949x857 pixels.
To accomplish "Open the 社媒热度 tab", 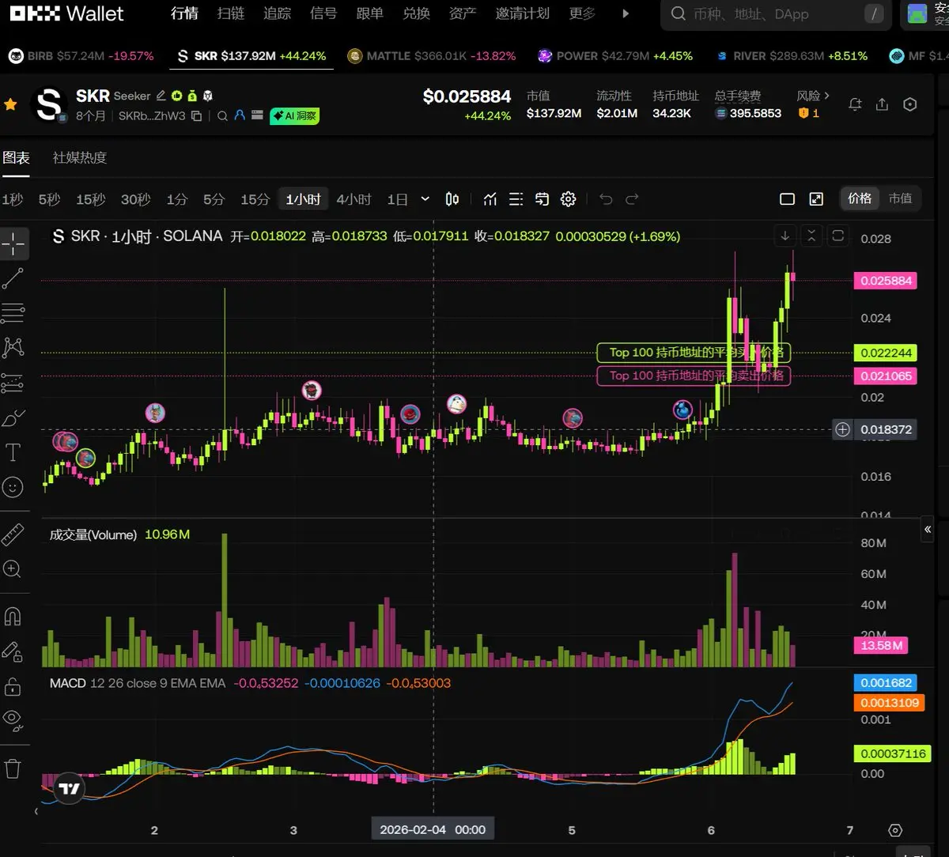I will tap(79, 157).
